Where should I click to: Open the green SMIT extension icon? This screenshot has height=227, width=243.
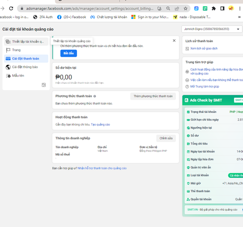[x=205, y=8]
